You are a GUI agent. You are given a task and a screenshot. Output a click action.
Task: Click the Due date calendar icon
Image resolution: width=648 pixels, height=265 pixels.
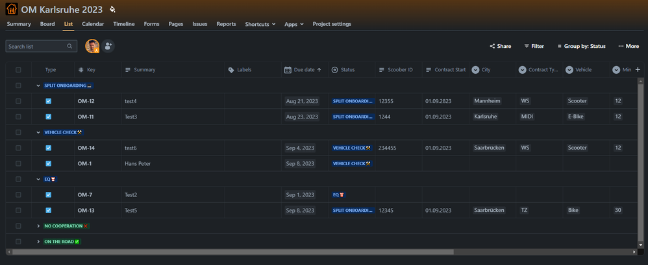[288, 69]
